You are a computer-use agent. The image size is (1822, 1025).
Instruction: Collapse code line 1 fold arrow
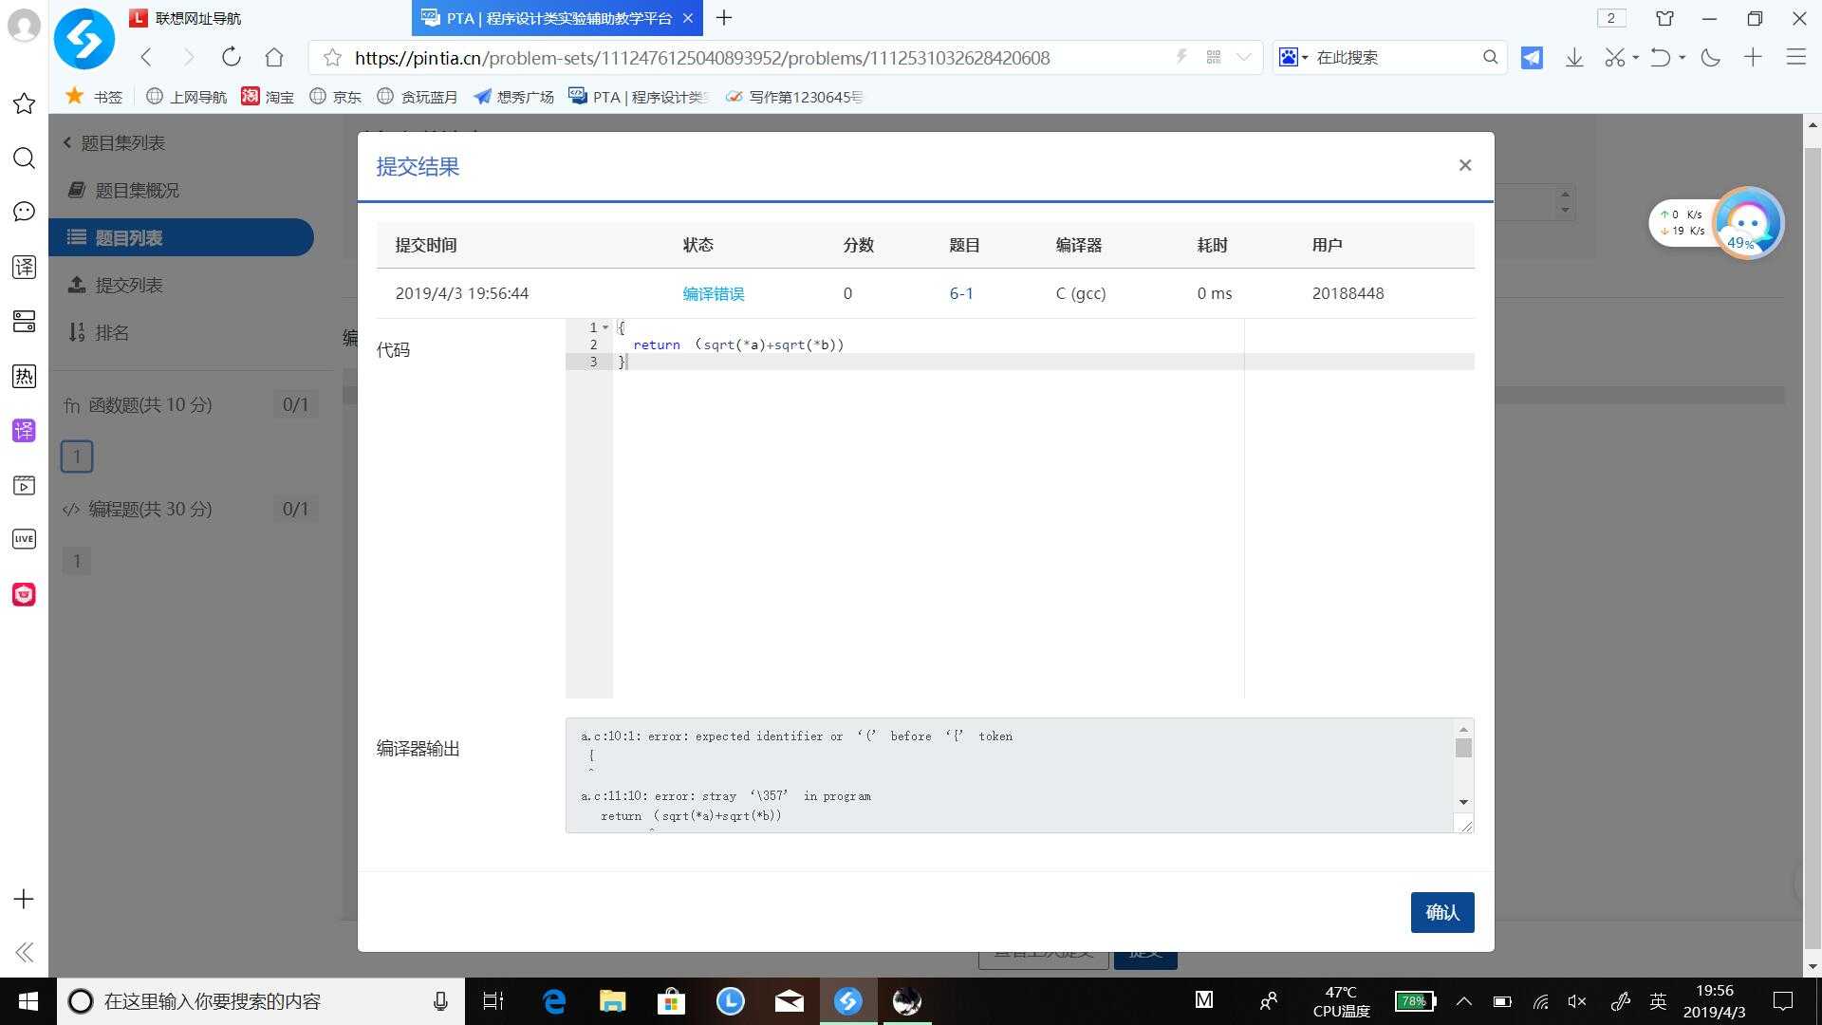tap(605, 327)
